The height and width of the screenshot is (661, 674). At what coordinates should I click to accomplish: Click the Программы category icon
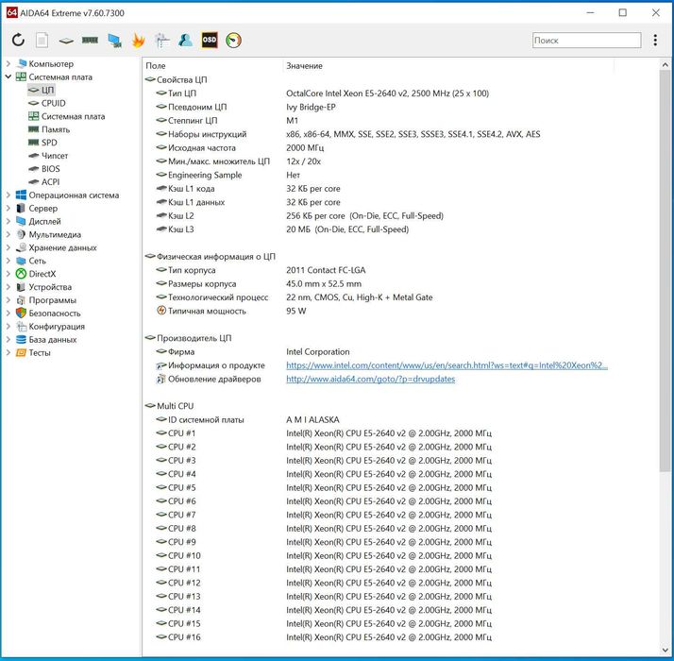click(21, 299)
